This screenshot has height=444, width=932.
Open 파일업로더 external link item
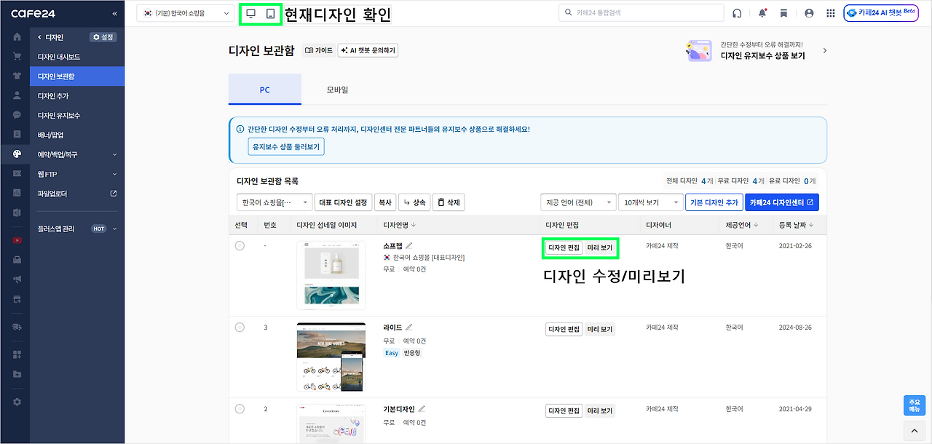tap(77, 194)
